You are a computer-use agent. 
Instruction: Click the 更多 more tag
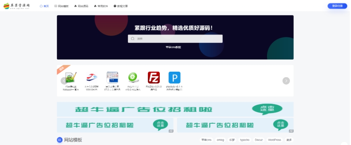[289, 140]
